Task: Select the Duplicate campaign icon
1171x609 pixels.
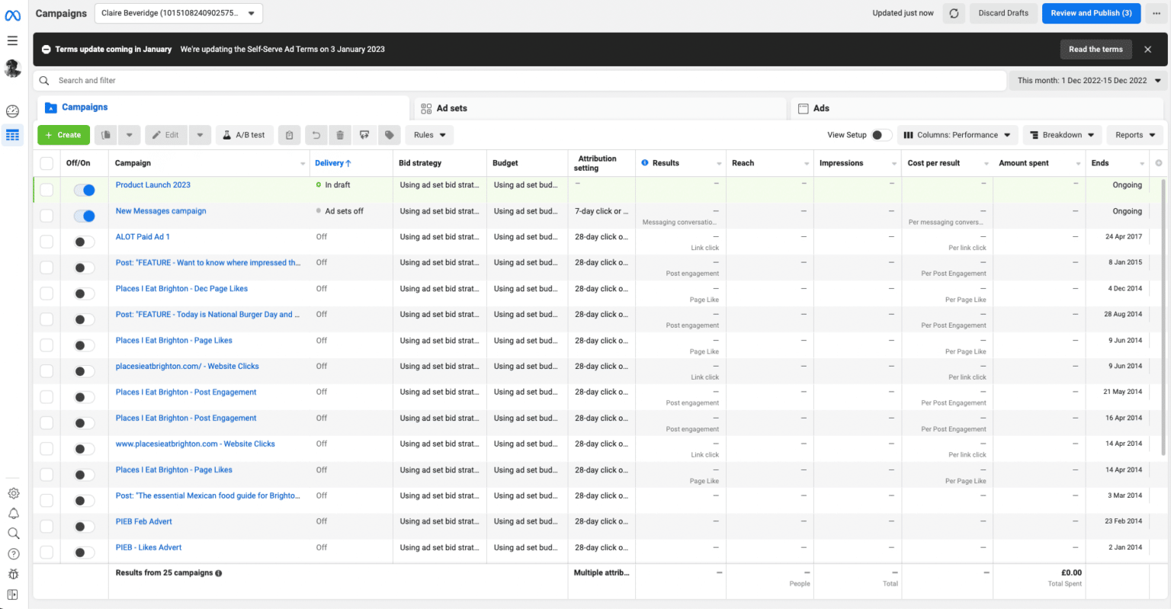Action: point(105,135)
